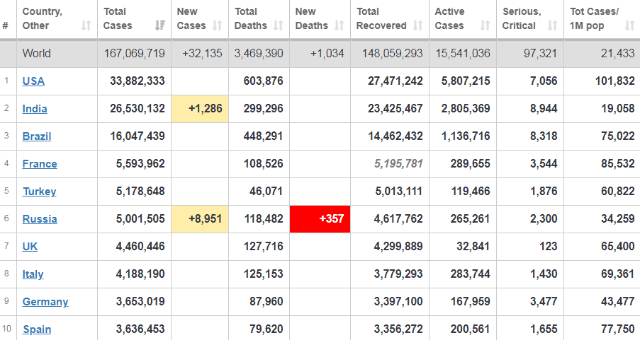The height and width of the screenshot is (340, 640).
Task: Sort by Country, Other column arrows
Action: [x=86, y=25]
